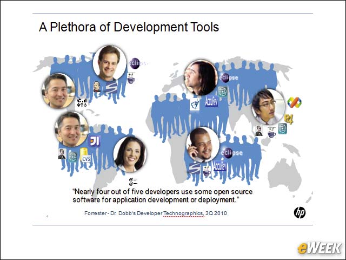Select the portrait of the man on the phone
Image resolution: width=346 pixels, height=260 pixels.
click(x=203, y=145)
